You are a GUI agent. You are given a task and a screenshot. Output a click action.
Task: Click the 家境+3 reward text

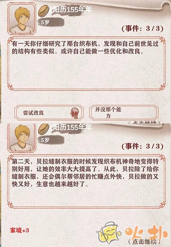coord(20,230)
